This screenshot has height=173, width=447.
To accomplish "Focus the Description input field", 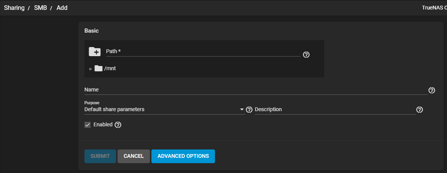I will coord(335,110).
